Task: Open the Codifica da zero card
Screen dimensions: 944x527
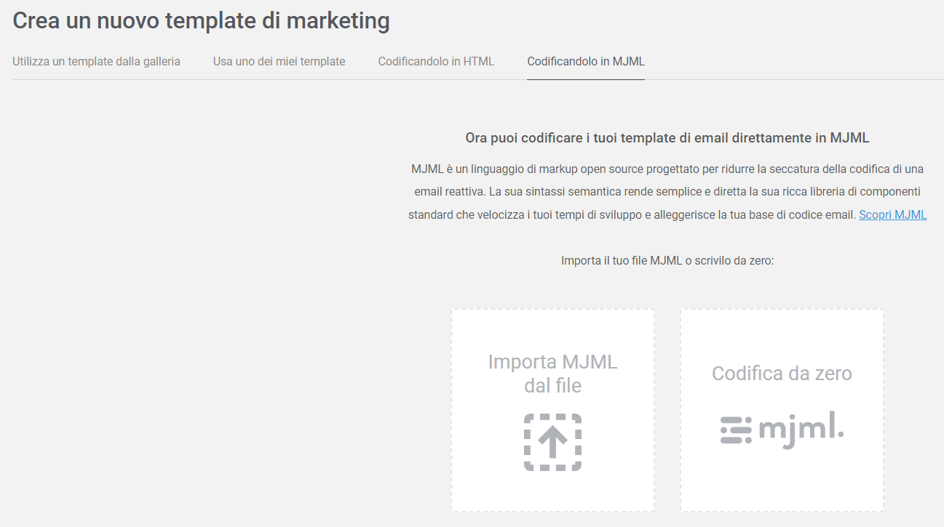Action: coord(782,410)
